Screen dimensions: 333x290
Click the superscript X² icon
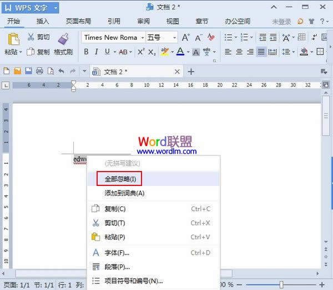[141, 51]
